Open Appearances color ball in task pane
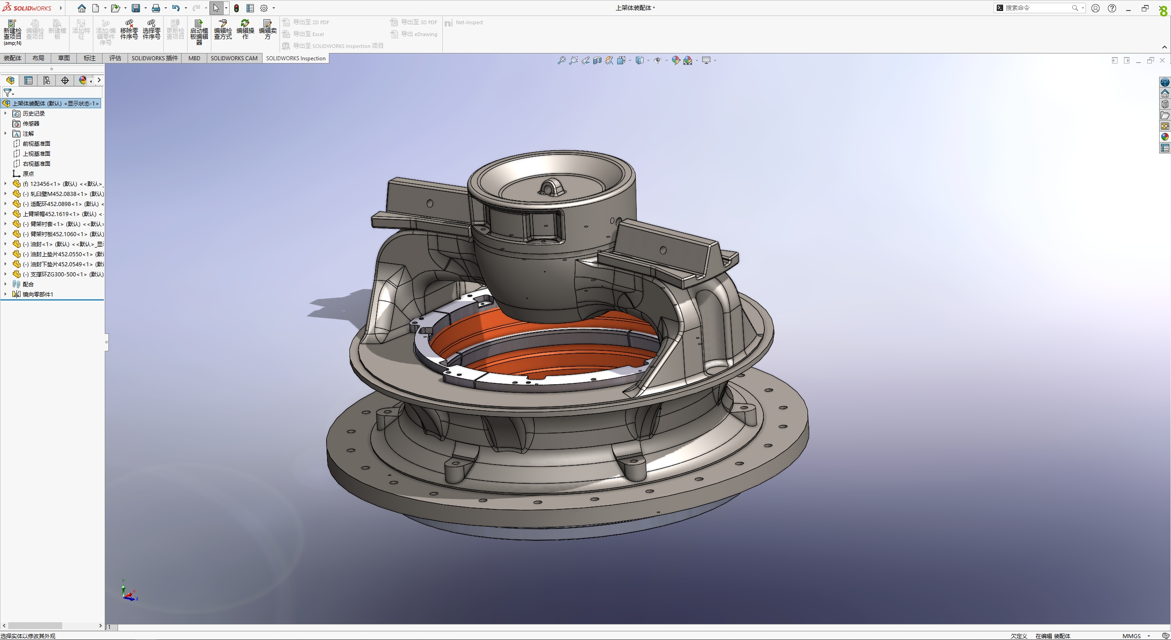The width and height of the screenshot is (1171, 640). pos(1165,137)
